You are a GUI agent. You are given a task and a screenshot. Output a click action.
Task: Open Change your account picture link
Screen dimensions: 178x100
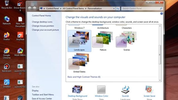45,30
